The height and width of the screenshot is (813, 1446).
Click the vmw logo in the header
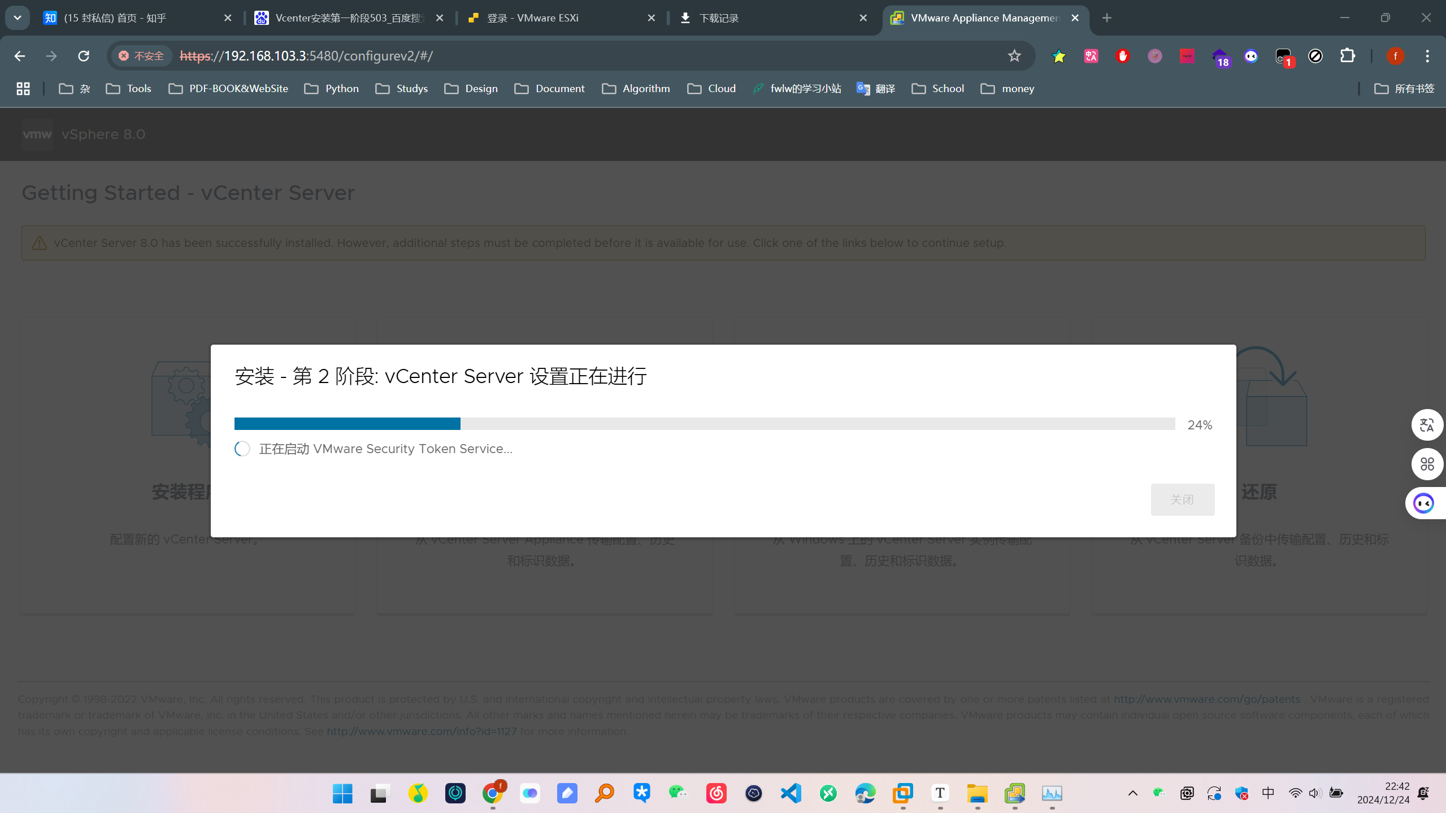pos(37,134)
